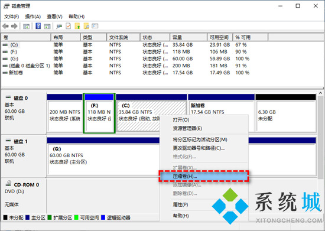Viewport: 325px width, 231px height.
Task: Click the disk icon next to 磁盘 0
Action: pyautogui.click(x=8, y=97)
